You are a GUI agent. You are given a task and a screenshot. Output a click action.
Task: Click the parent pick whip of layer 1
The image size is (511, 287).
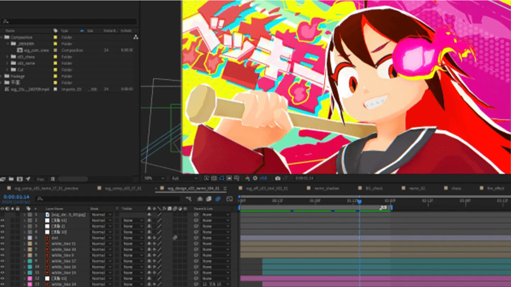(x=196, y=214)
